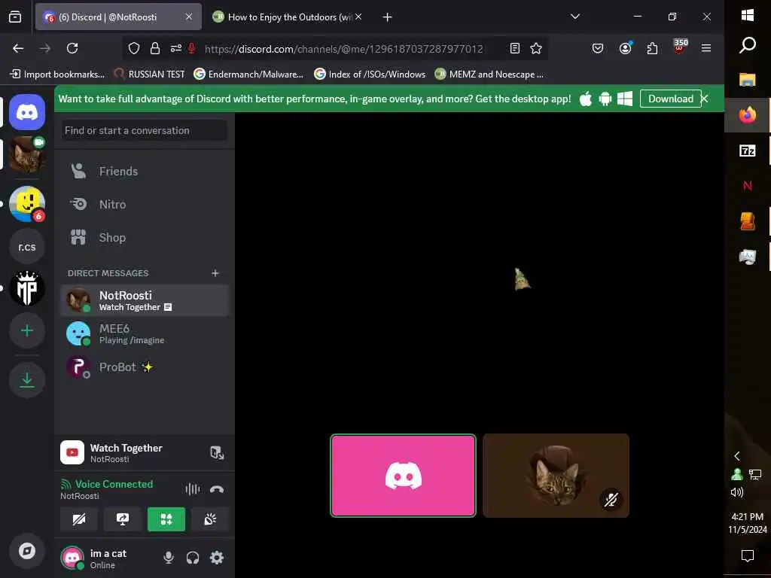The width and height of the screenshot is (771, 578).
Task: Toggle noise suppression waveform icon
Action: 193,489
